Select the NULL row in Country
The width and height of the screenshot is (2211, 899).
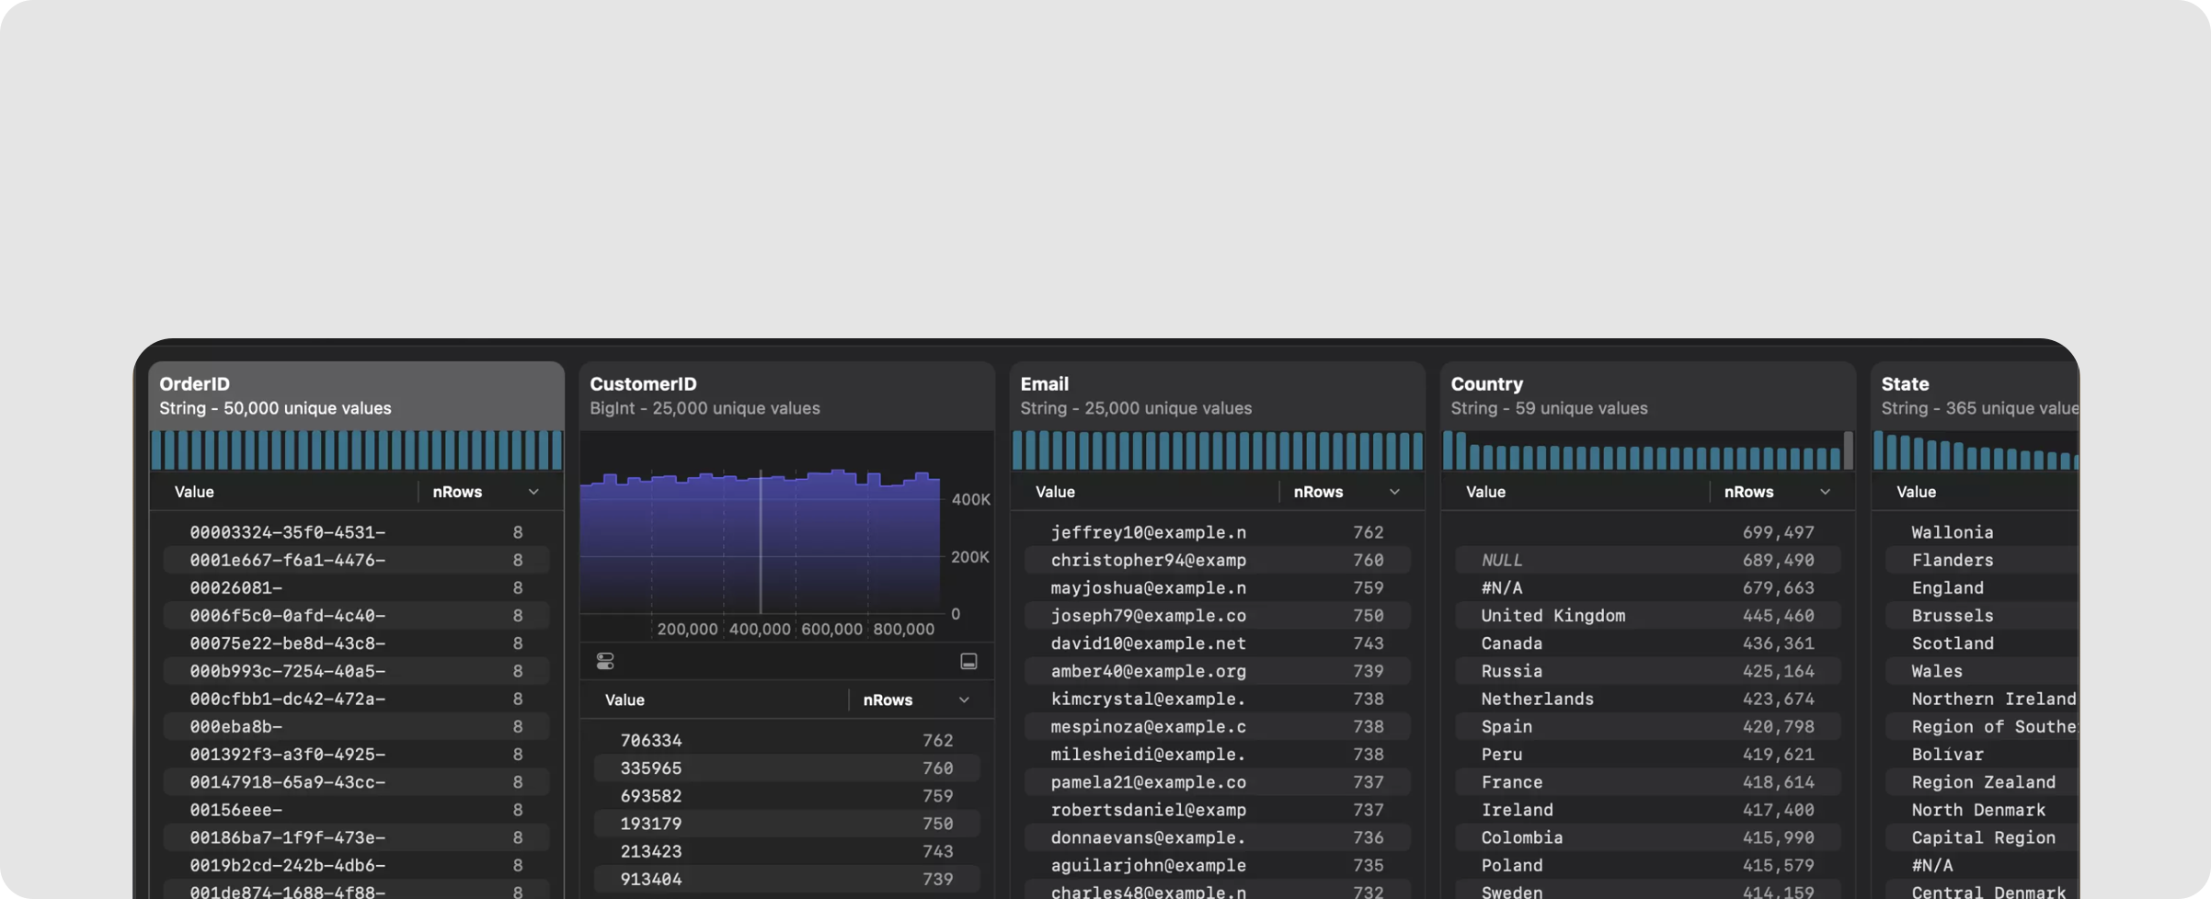point(1647,560)
